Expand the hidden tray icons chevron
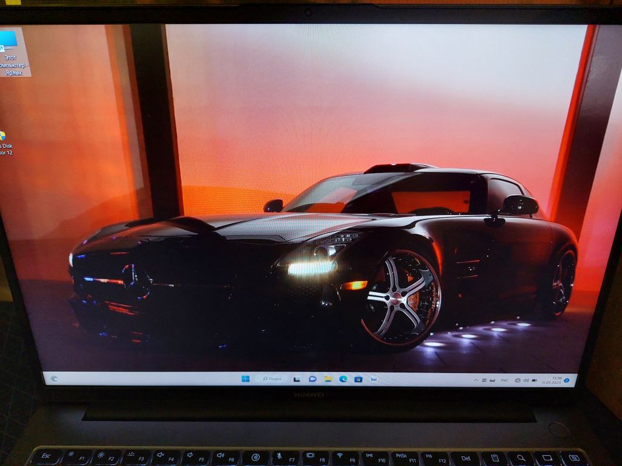 [x=476, y=380]
